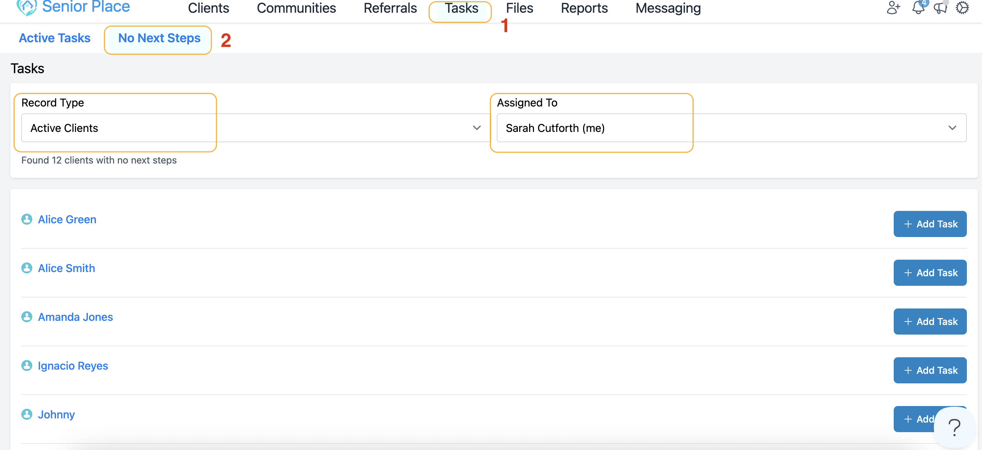Click the Senior Place home logo icon
The width and height of the screenshot is (982, 450).
coord(27,7)
